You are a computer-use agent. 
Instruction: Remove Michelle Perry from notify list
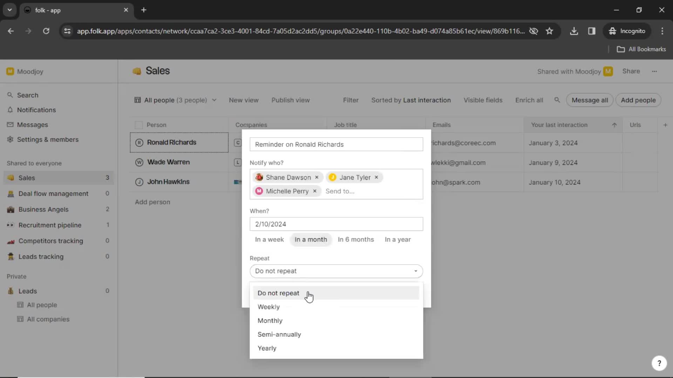(315, 191)
